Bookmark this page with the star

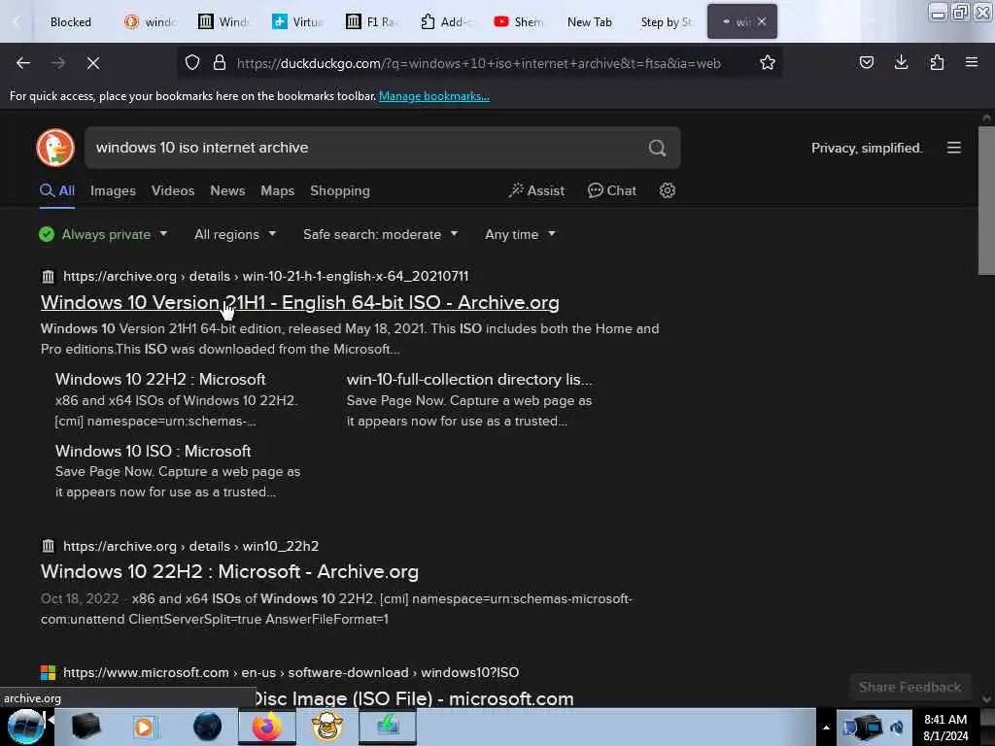click(x=768, y=63)
